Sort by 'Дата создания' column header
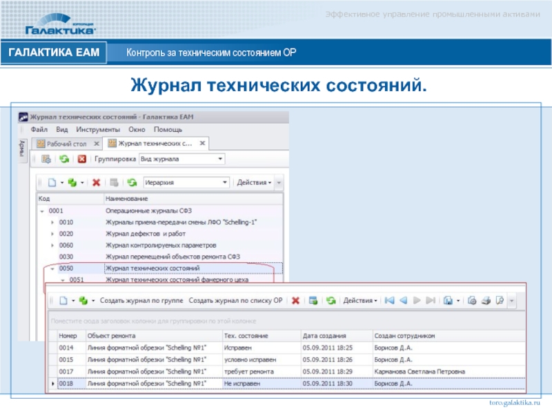The image size is (552, 414). tap(322, 335)
